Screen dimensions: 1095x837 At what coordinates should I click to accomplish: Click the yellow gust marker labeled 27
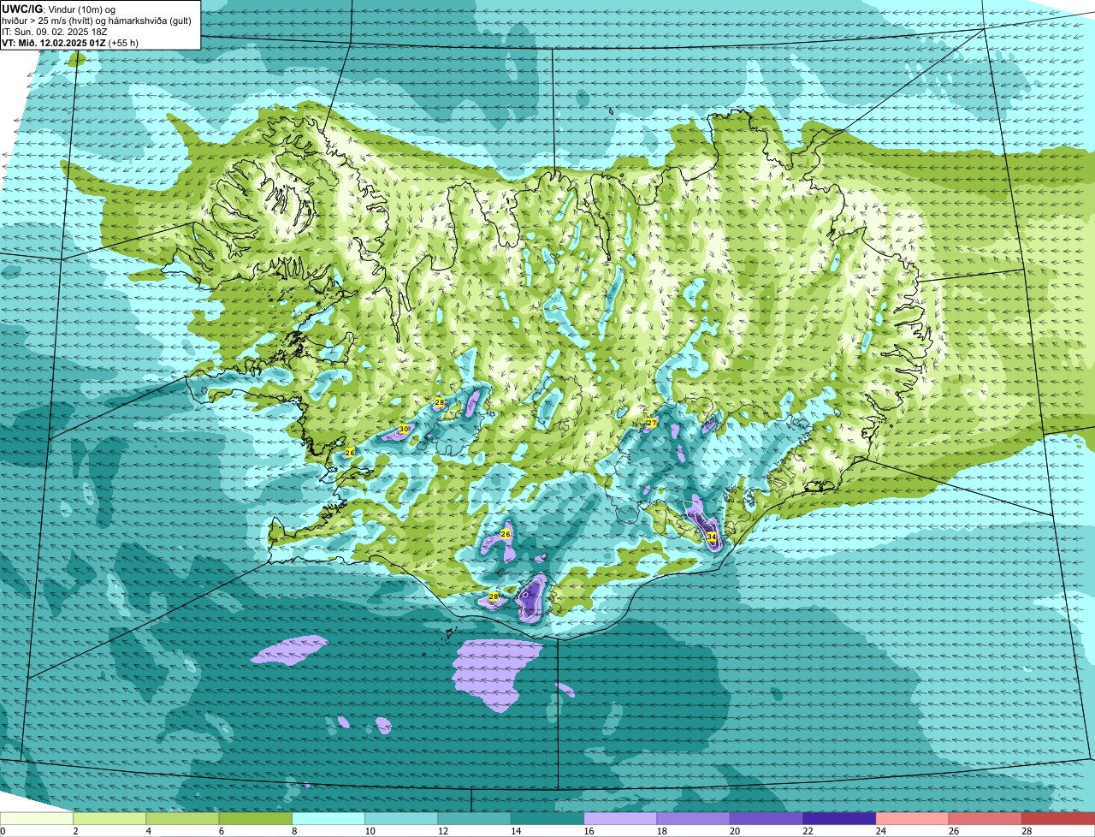tap(651, 423)
